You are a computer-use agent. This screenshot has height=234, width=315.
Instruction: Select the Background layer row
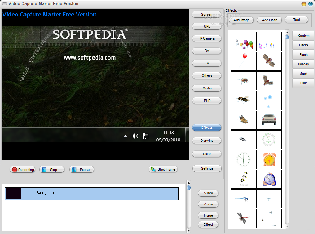click(92, 194)
